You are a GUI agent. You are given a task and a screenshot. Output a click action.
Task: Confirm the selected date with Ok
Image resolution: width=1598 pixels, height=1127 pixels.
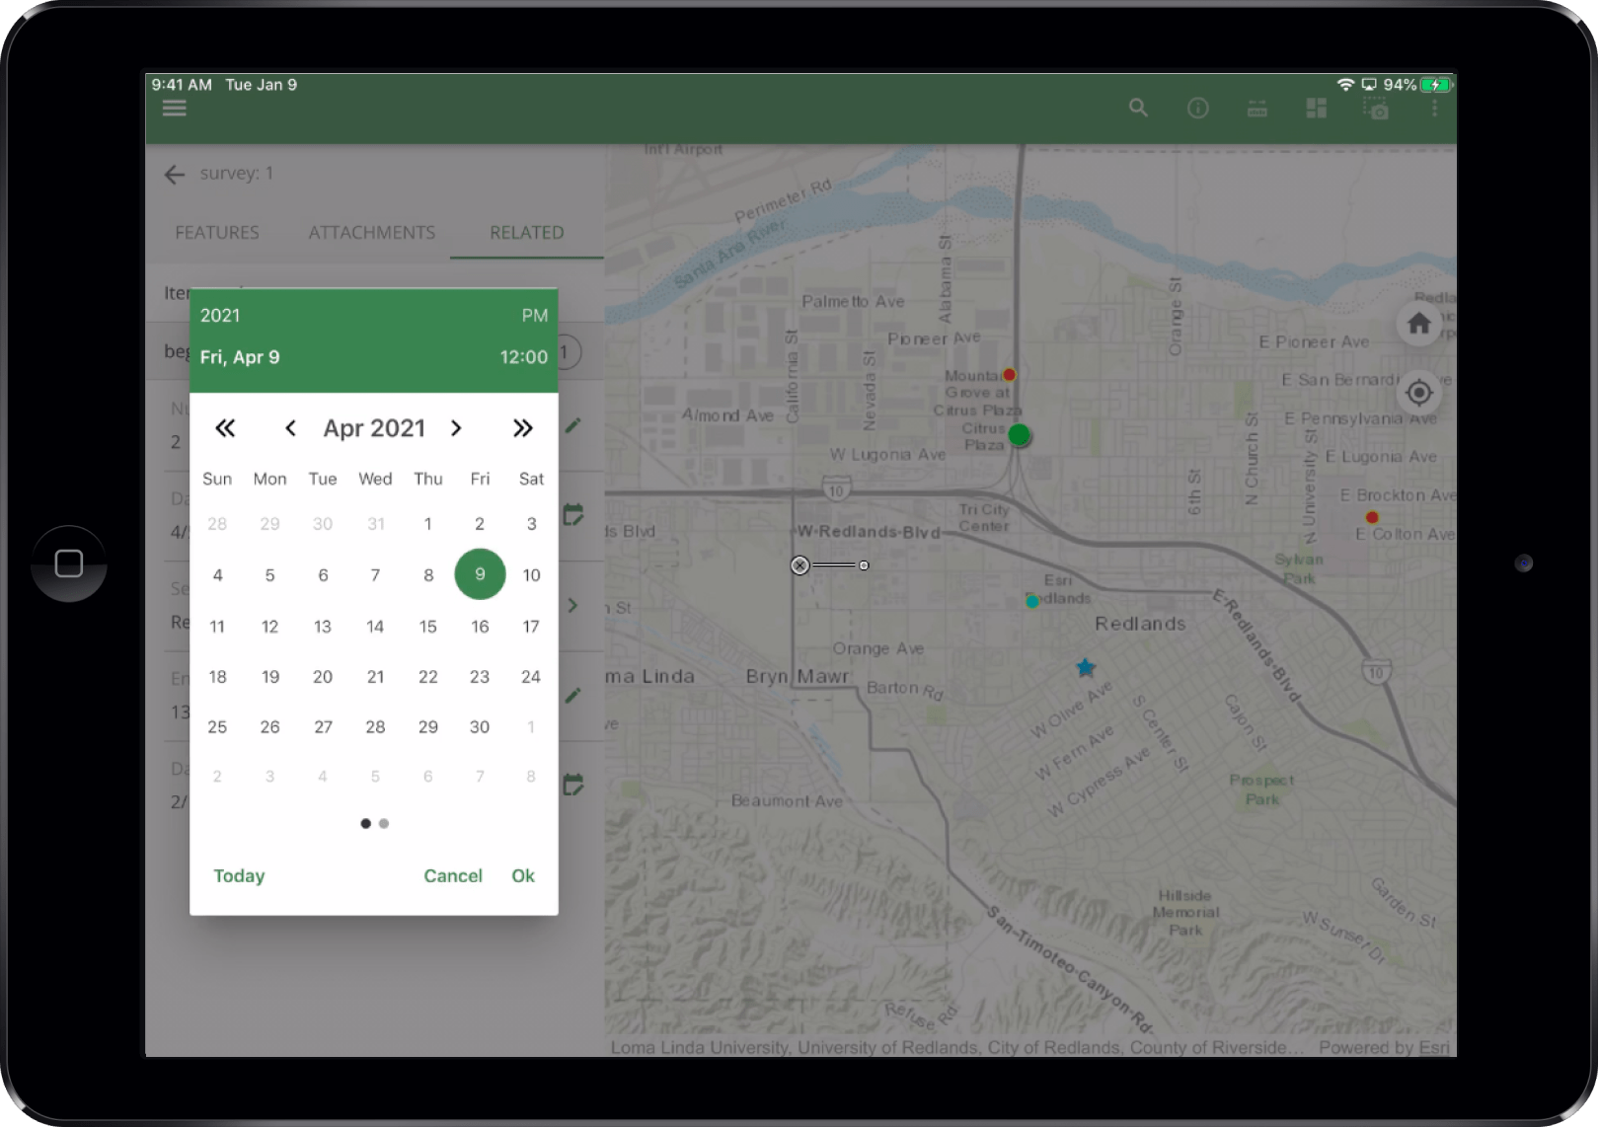pos(522,875)
